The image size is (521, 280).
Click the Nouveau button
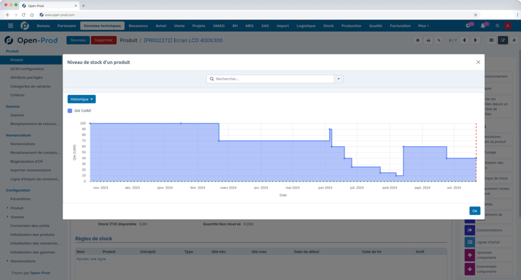pos(78,40)
